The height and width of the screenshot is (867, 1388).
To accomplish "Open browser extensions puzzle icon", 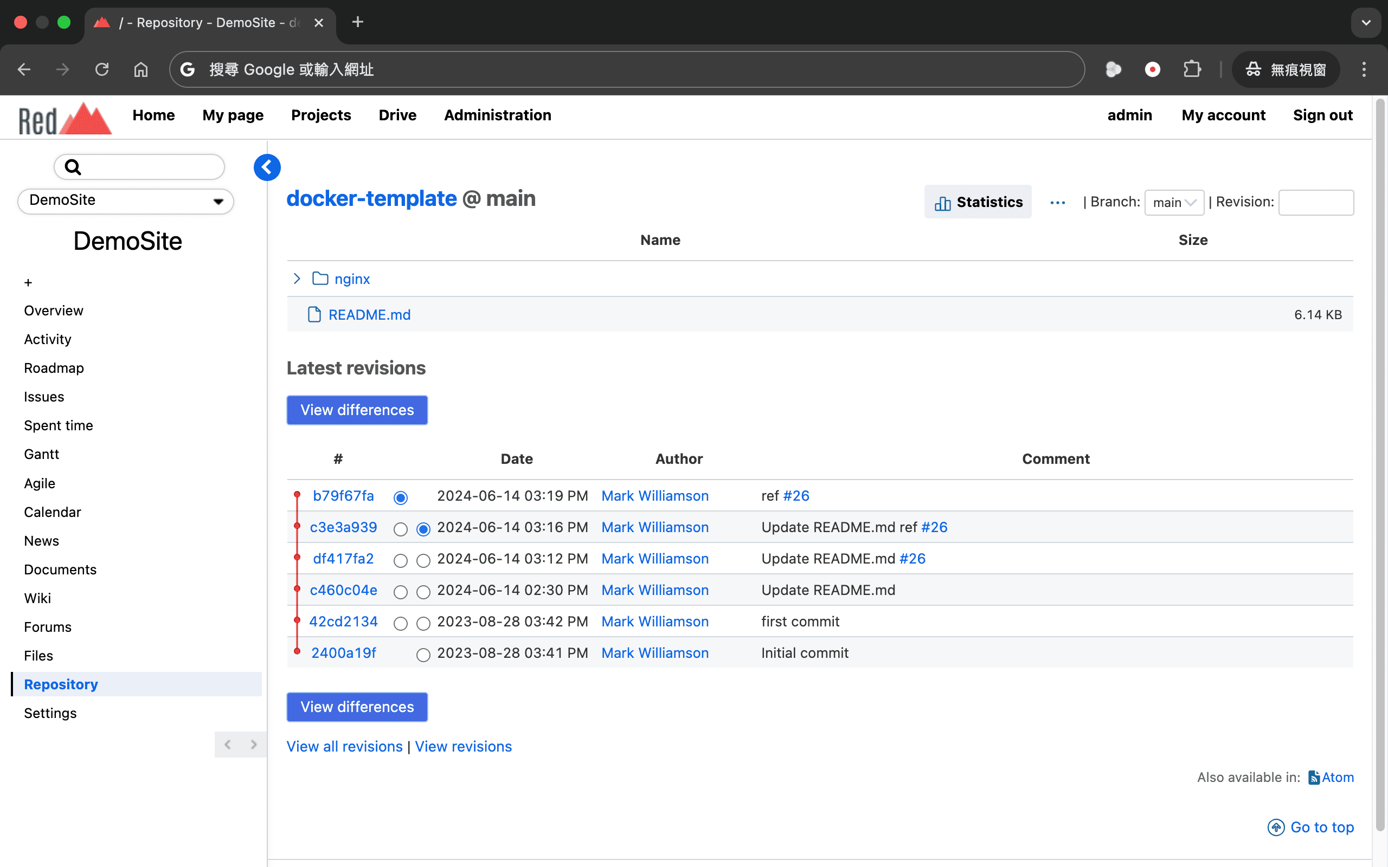I will click(1192, 69).
